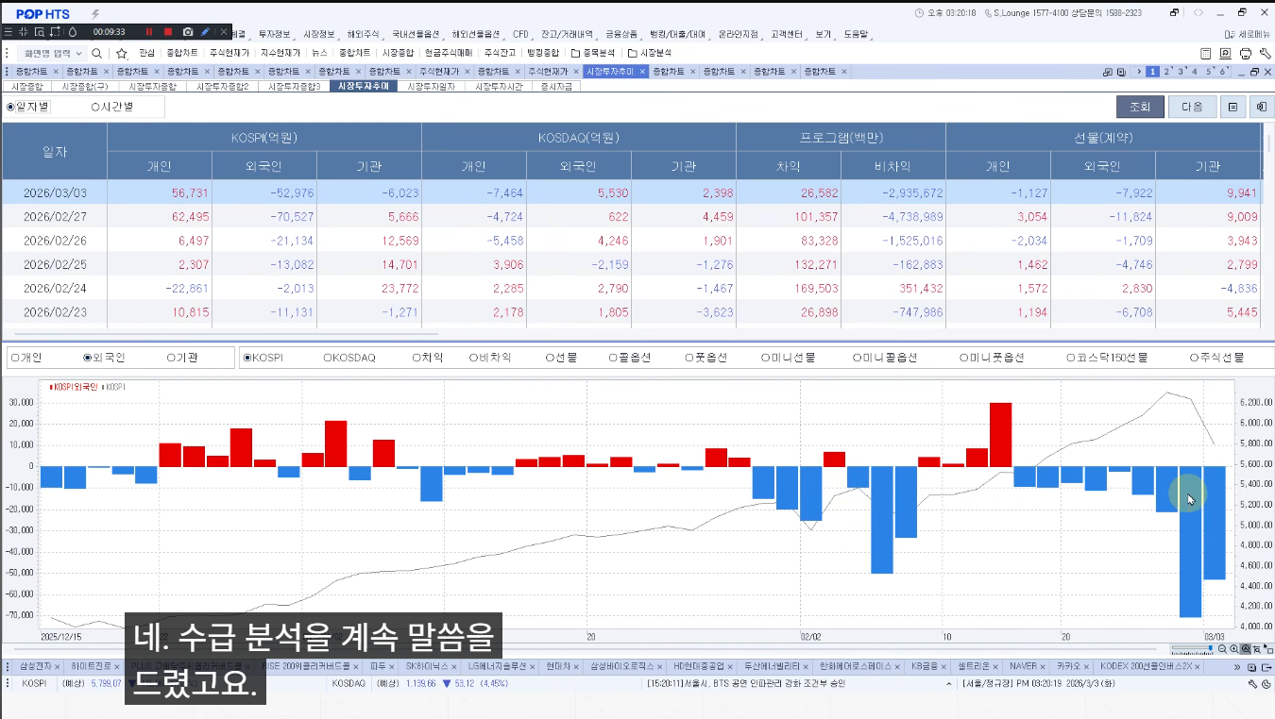Click the zoom-out magnifier below the chart
This screenshot has height=719, width=1275.
point(1222,649)
